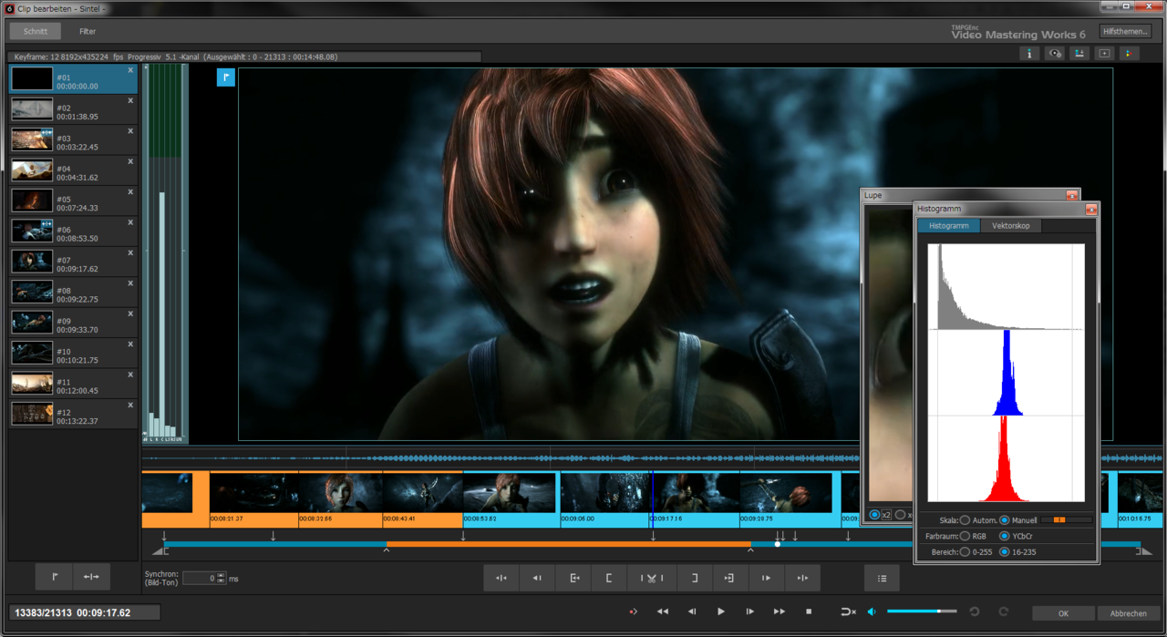Image resolution: width=1167 pixels, height=637 pixels.
Task: Go to selection end point
Action: [x=729, y=578]
